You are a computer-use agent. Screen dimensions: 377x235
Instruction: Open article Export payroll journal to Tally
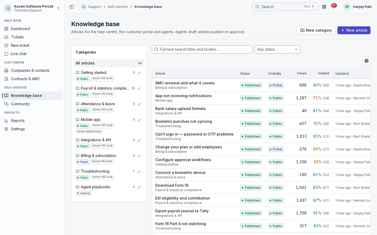pyautogui.click(x=182, y=211)
